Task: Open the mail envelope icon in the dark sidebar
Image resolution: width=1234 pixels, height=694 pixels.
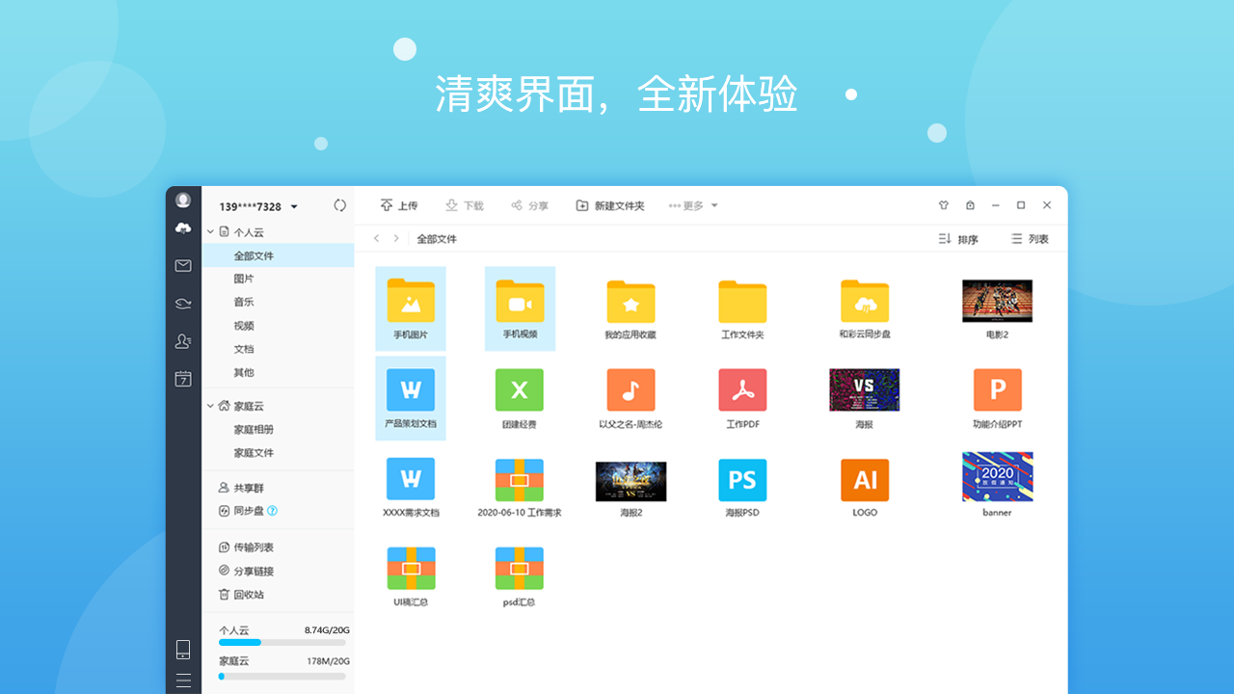Action: click(x=183, y=266)
